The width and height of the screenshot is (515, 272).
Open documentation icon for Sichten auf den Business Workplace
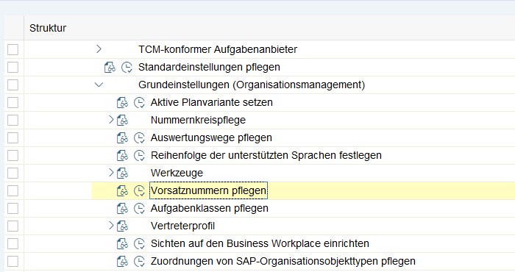click(x=123, y=244)
